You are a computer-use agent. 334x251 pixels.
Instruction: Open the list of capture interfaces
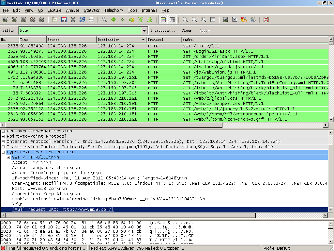click(5, 20)
